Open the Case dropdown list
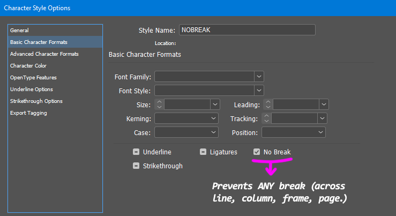The image size is (396, 216). coord(214,132)
